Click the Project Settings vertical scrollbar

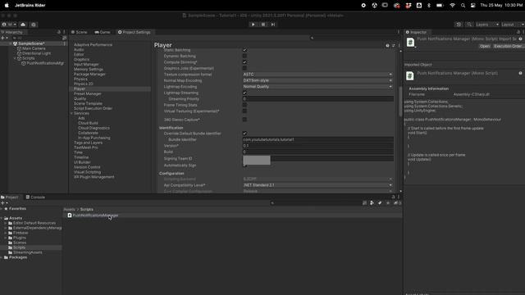point(400,102)
